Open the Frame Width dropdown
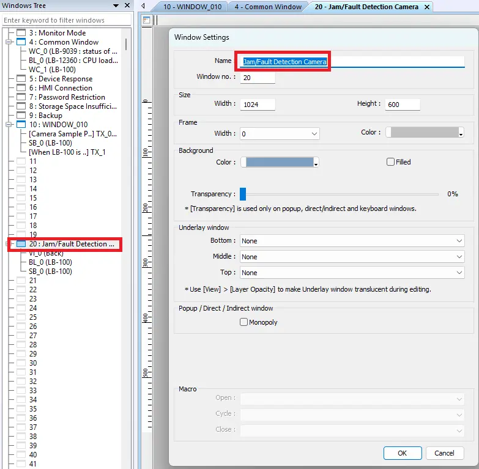 280,134
